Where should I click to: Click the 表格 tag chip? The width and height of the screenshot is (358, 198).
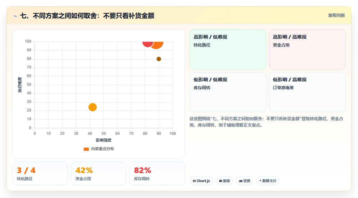click(x=224, y=181)
